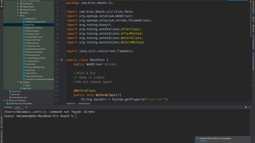Hide the terminal panel with minimize icon
Viewport: 255px width, 143px height.
[x=250, y=107]
